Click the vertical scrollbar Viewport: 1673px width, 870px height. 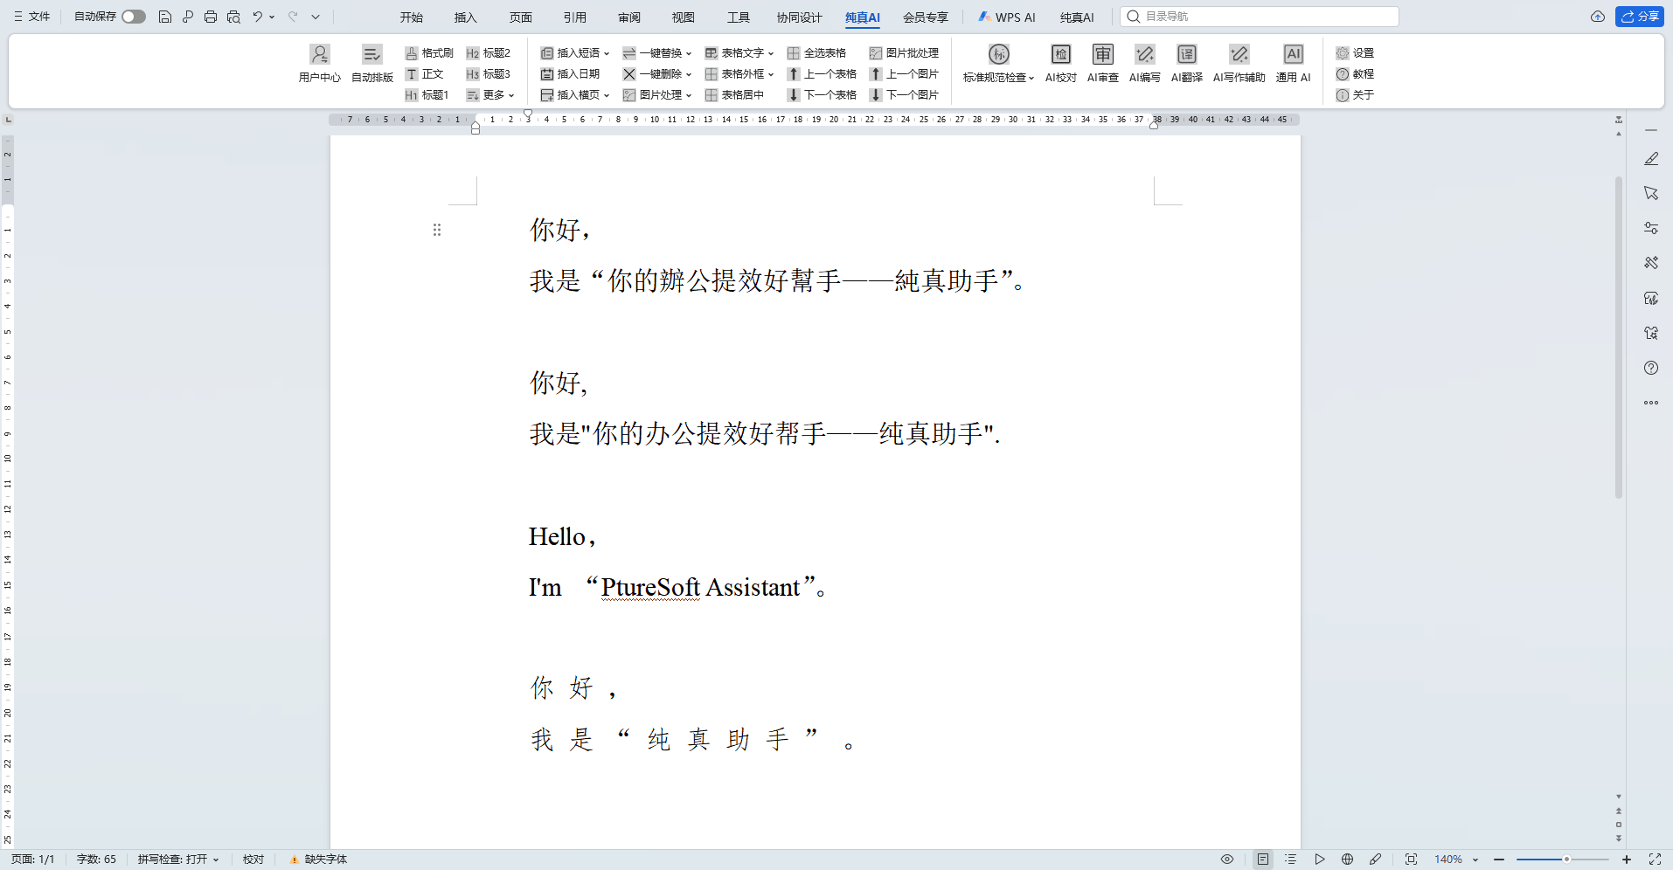[1619, 337]
